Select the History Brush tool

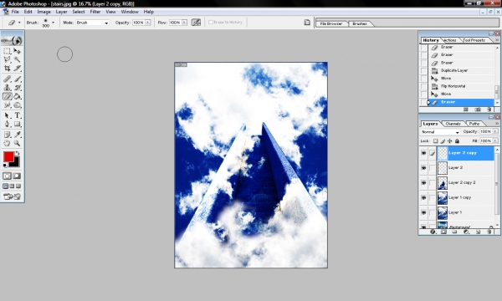click(x=17, y=88)
